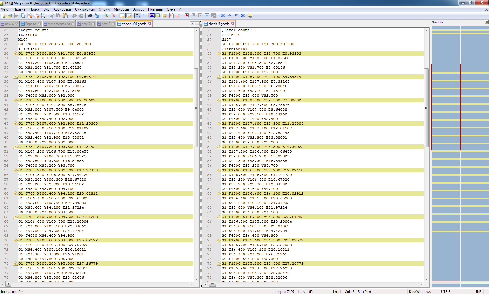Toggle synchronized vertical scrolling
Image resolution: width=489 pixels, height=295 pixels.
(122, 16)
